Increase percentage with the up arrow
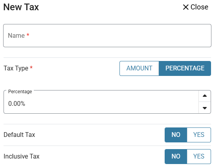213x166 pixels. (205, 96)
